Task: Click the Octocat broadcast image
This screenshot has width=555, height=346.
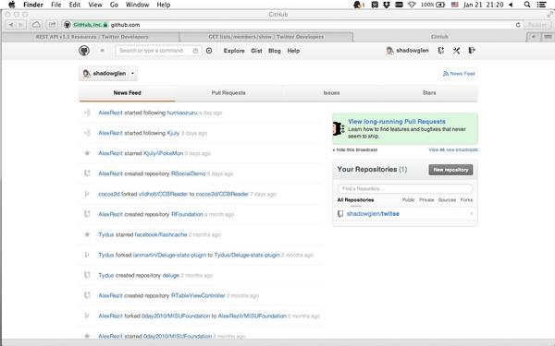Action: [338, 128]
